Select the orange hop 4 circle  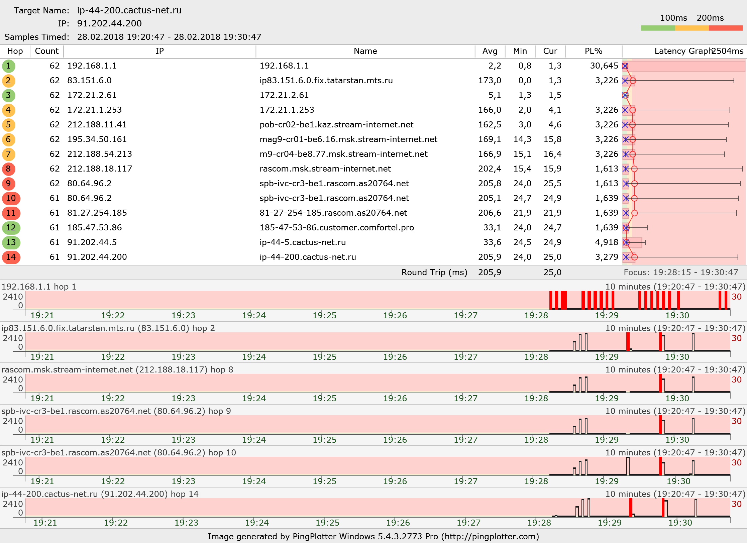click(x=8, y=110)
